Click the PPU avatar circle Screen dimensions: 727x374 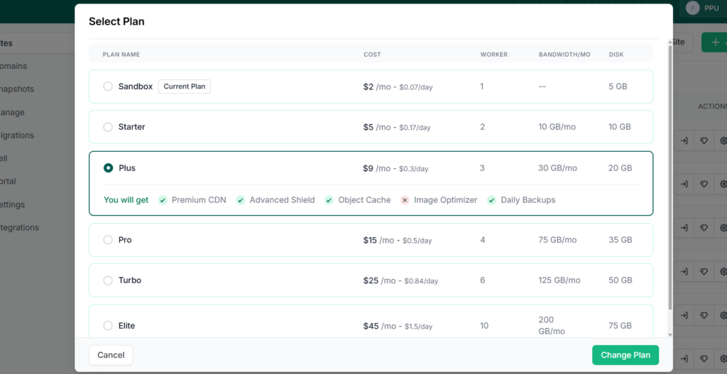point(693,8)
